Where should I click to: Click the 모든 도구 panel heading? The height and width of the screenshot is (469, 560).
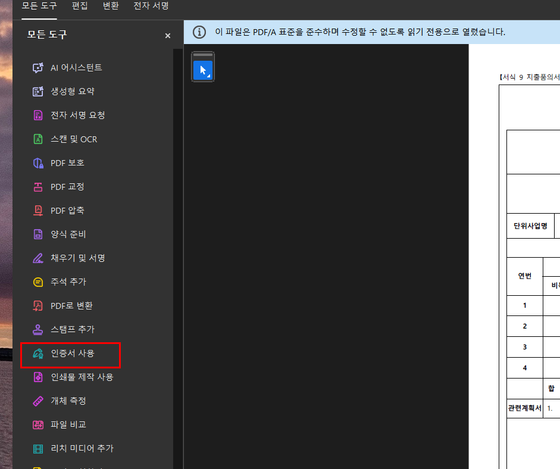click(x=47, y=35)
